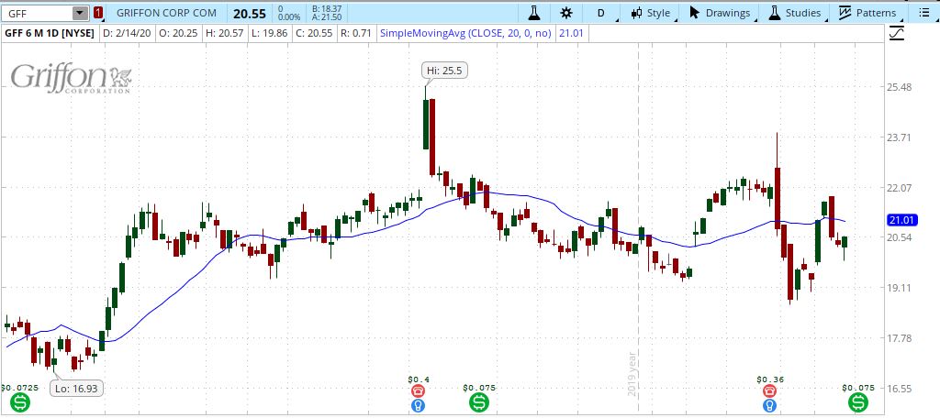Click the 17.78 price axis label
940x418 pixels.
click(x=900, y=337)
